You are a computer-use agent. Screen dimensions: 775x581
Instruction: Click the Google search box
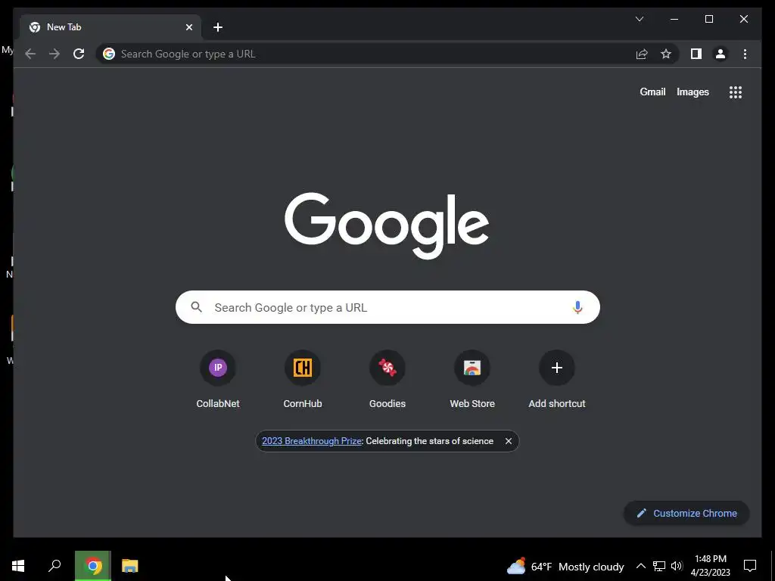coord(387,307)
